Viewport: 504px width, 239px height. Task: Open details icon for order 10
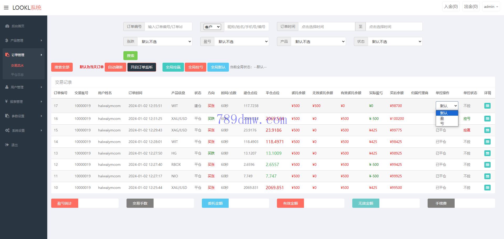487,188
